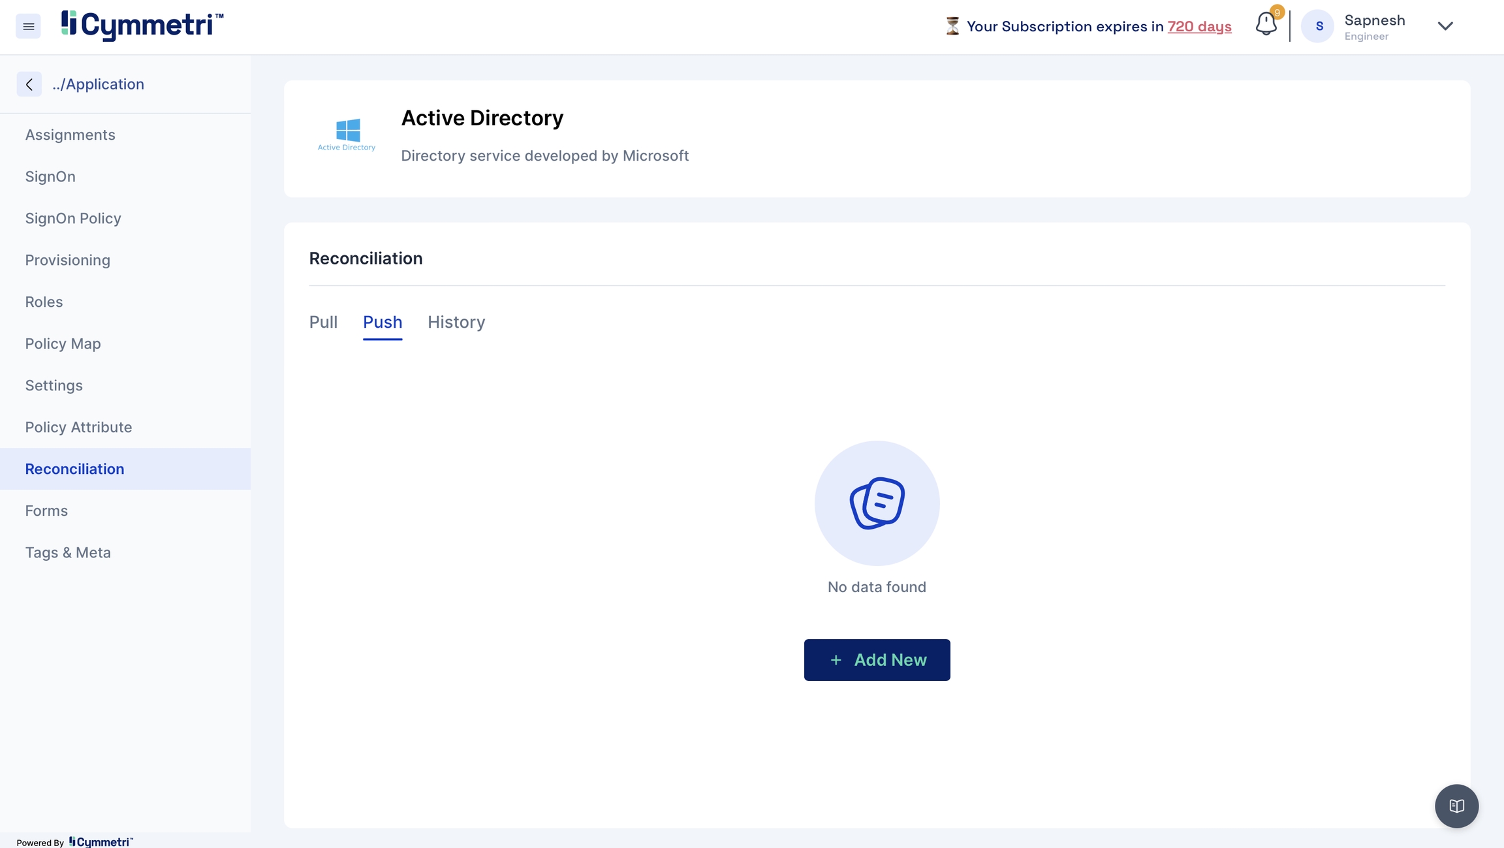
Task: Open the help book icon
Action: [x=1456, y=806]
